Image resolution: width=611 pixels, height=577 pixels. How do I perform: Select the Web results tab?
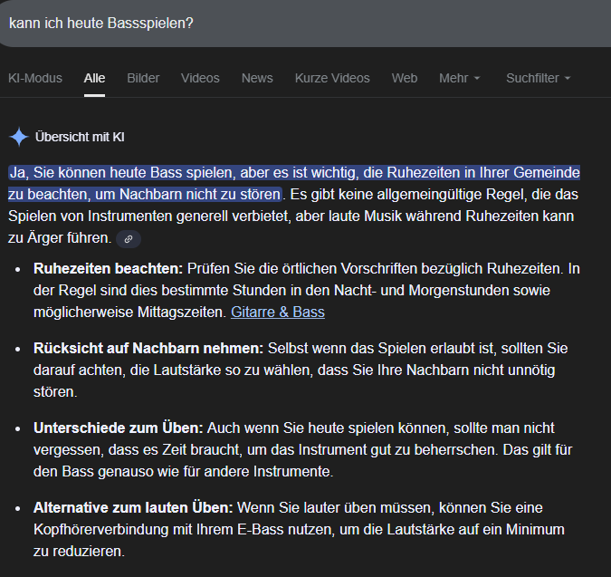point(405,78)
